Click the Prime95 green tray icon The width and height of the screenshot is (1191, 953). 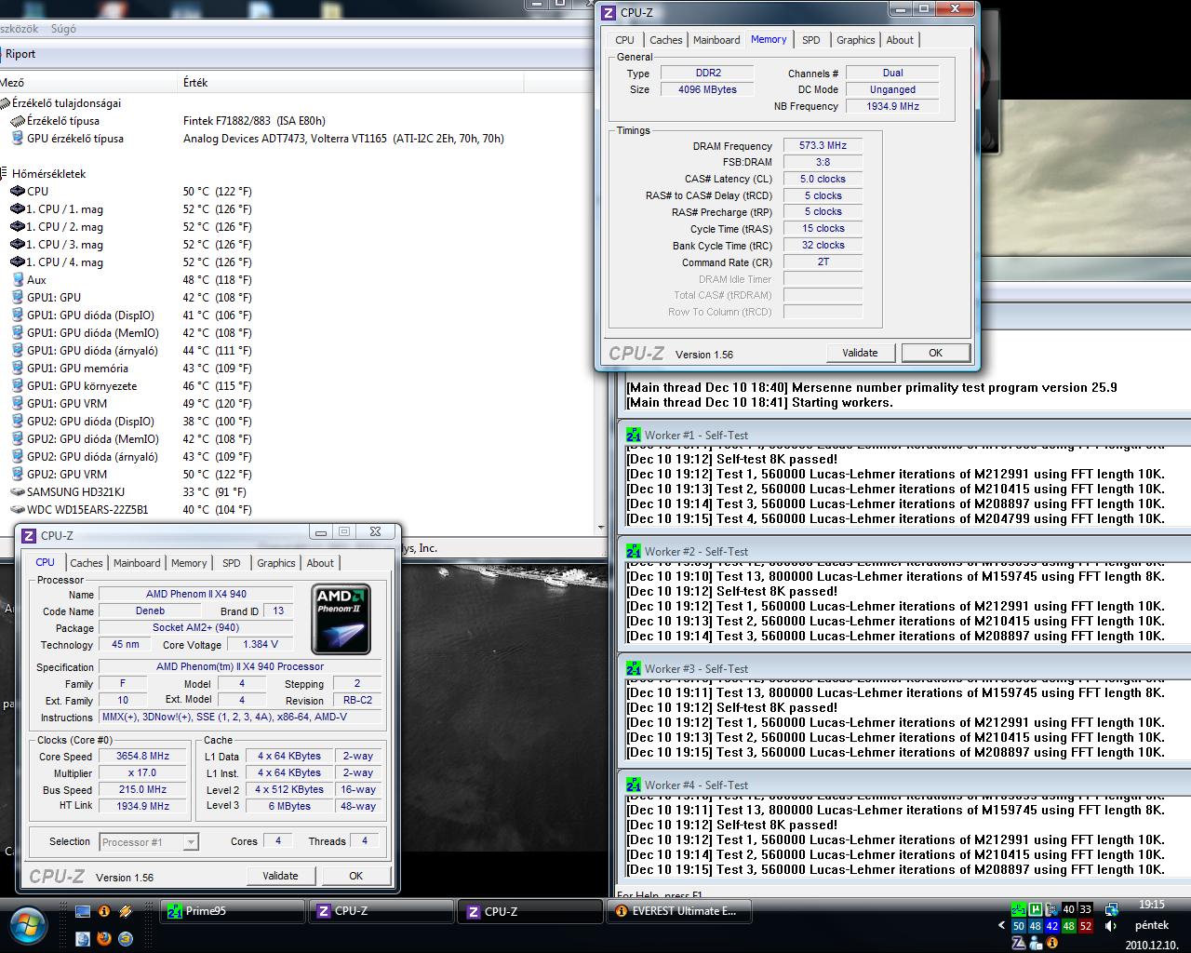(x=1019, y=909)
